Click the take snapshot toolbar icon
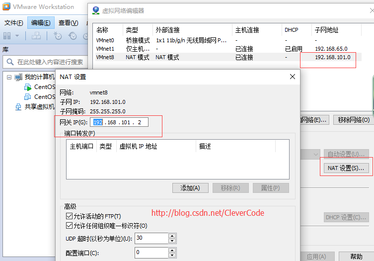 click(58, 36)
